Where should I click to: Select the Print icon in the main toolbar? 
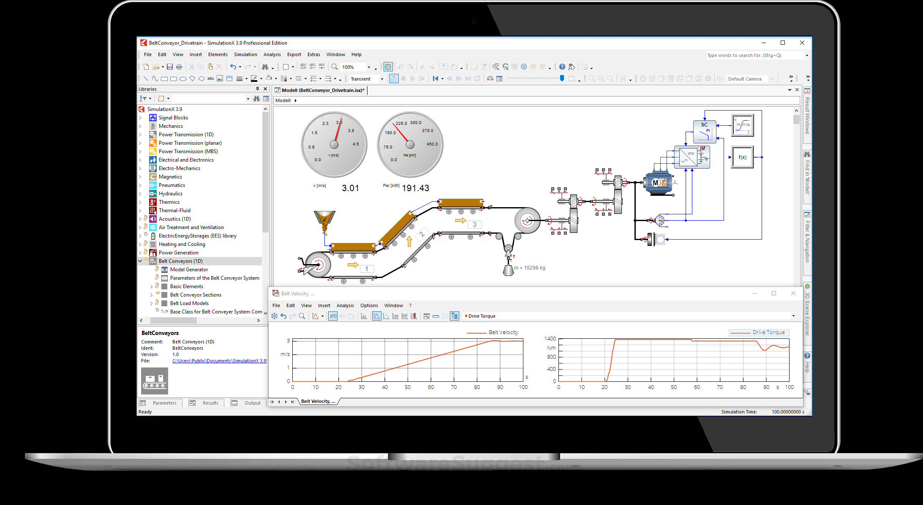179,67
